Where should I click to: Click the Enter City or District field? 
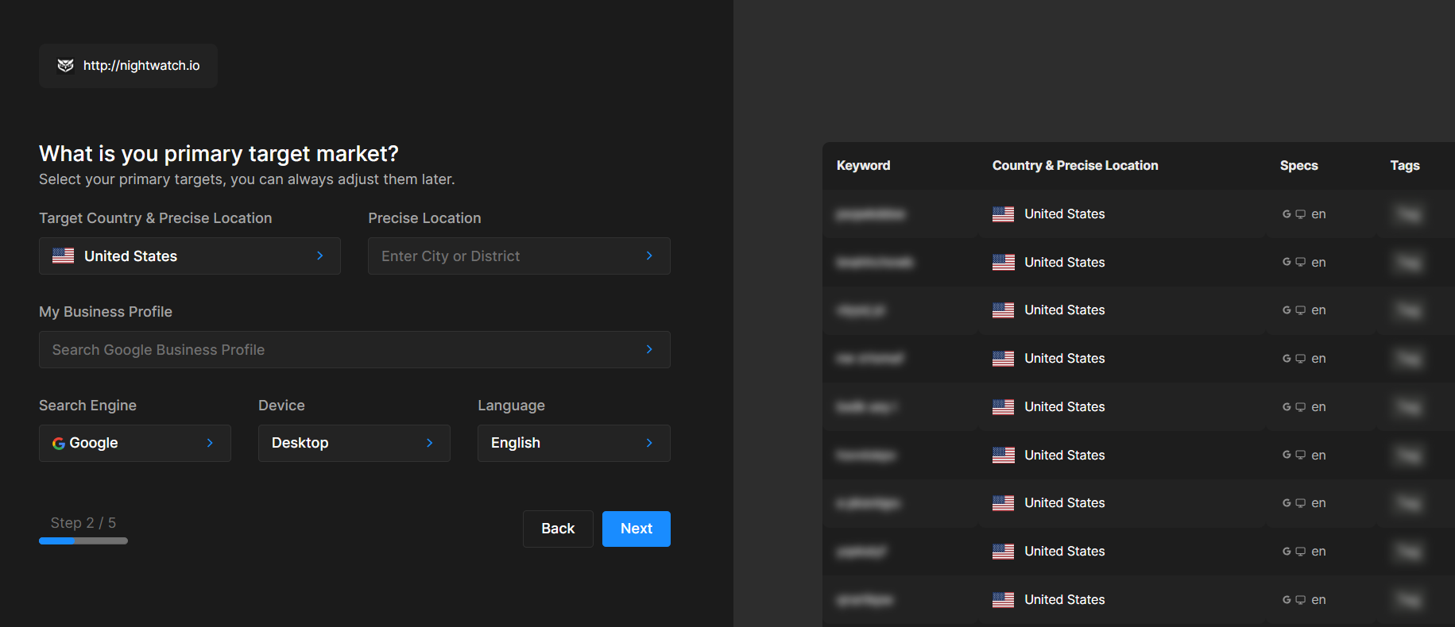(518, 256)
